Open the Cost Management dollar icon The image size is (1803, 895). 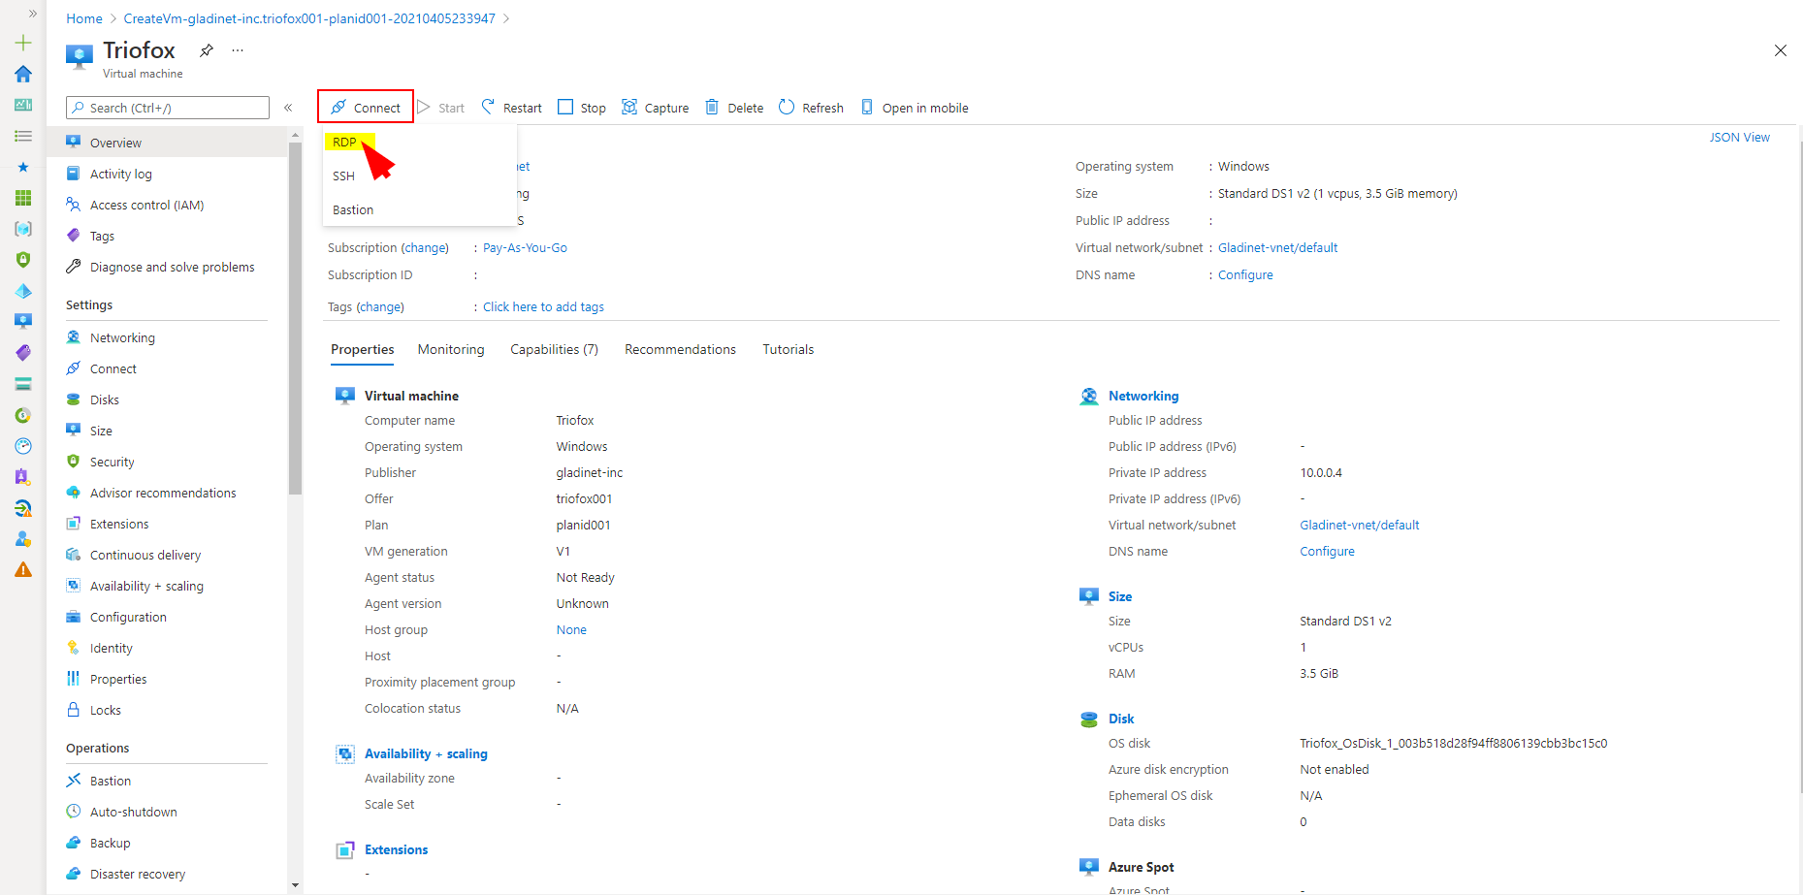point(23,415)
